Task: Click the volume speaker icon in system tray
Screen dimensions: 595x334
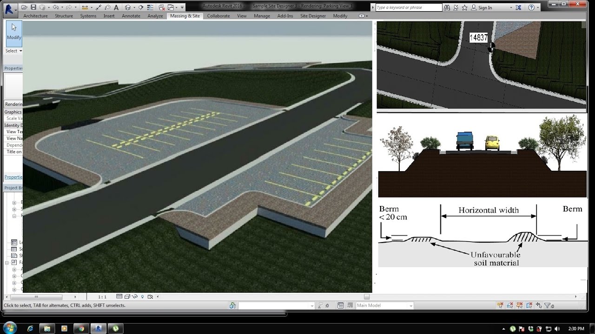Action: click(x=557, y=328)
